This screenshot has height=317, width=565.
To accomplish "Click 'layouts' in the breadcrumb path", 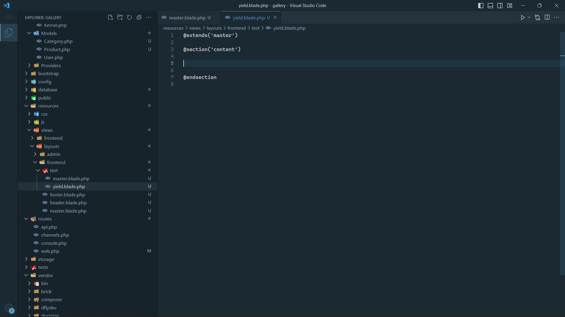I will 214,28.
